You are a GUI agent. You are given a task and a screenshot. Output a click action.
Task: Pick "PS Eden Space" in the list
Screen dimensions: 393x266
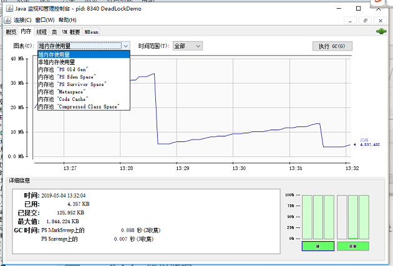pyautogui.click(x=67, y=77)
